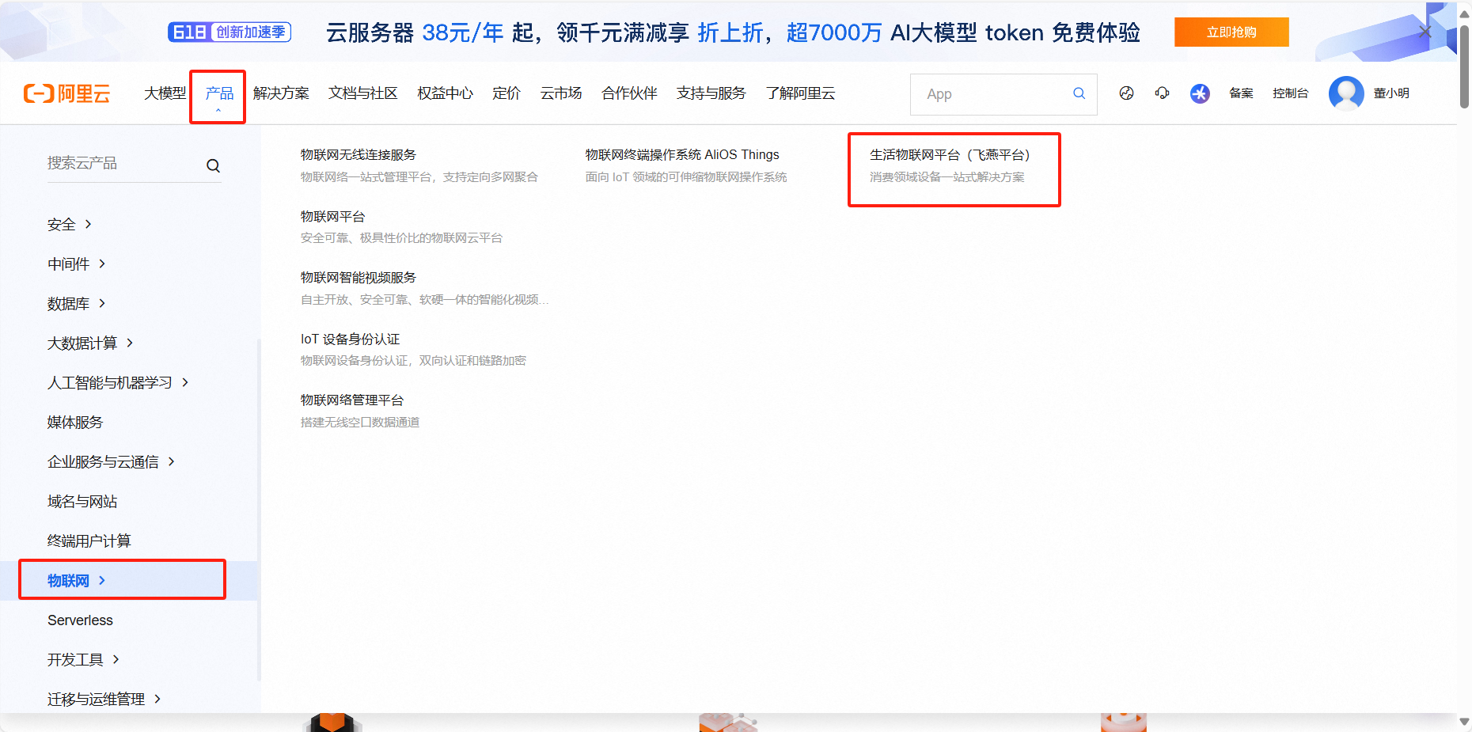1472x732 pixels.
Task: Open 物联网络管理平台 product
Action: tap(352, 400)
